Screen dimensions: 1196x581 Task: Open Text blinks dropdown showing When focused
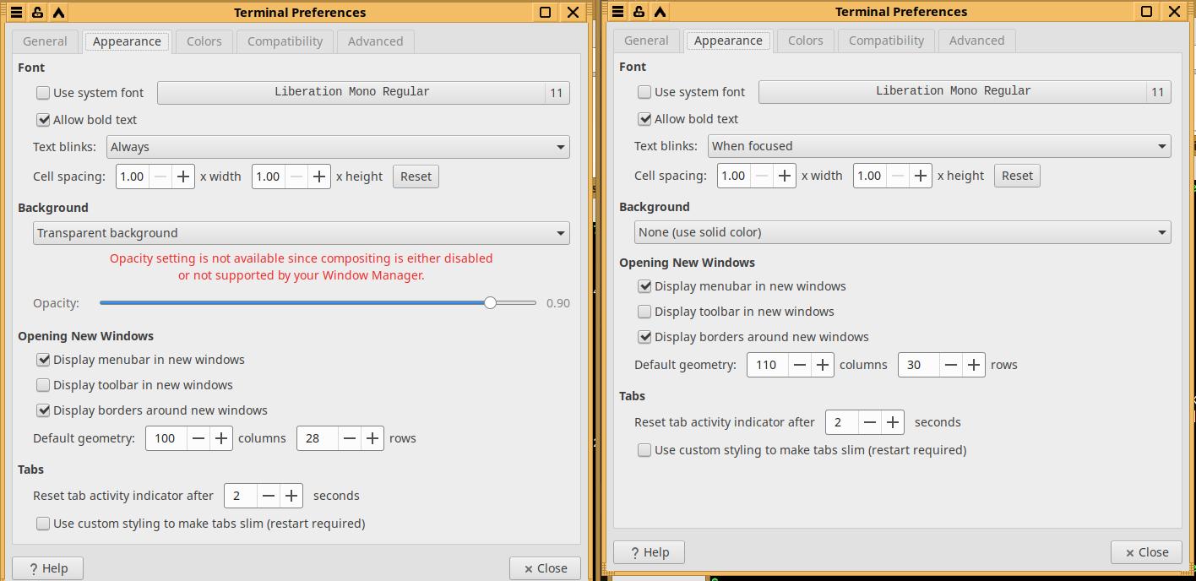[939, 146]
